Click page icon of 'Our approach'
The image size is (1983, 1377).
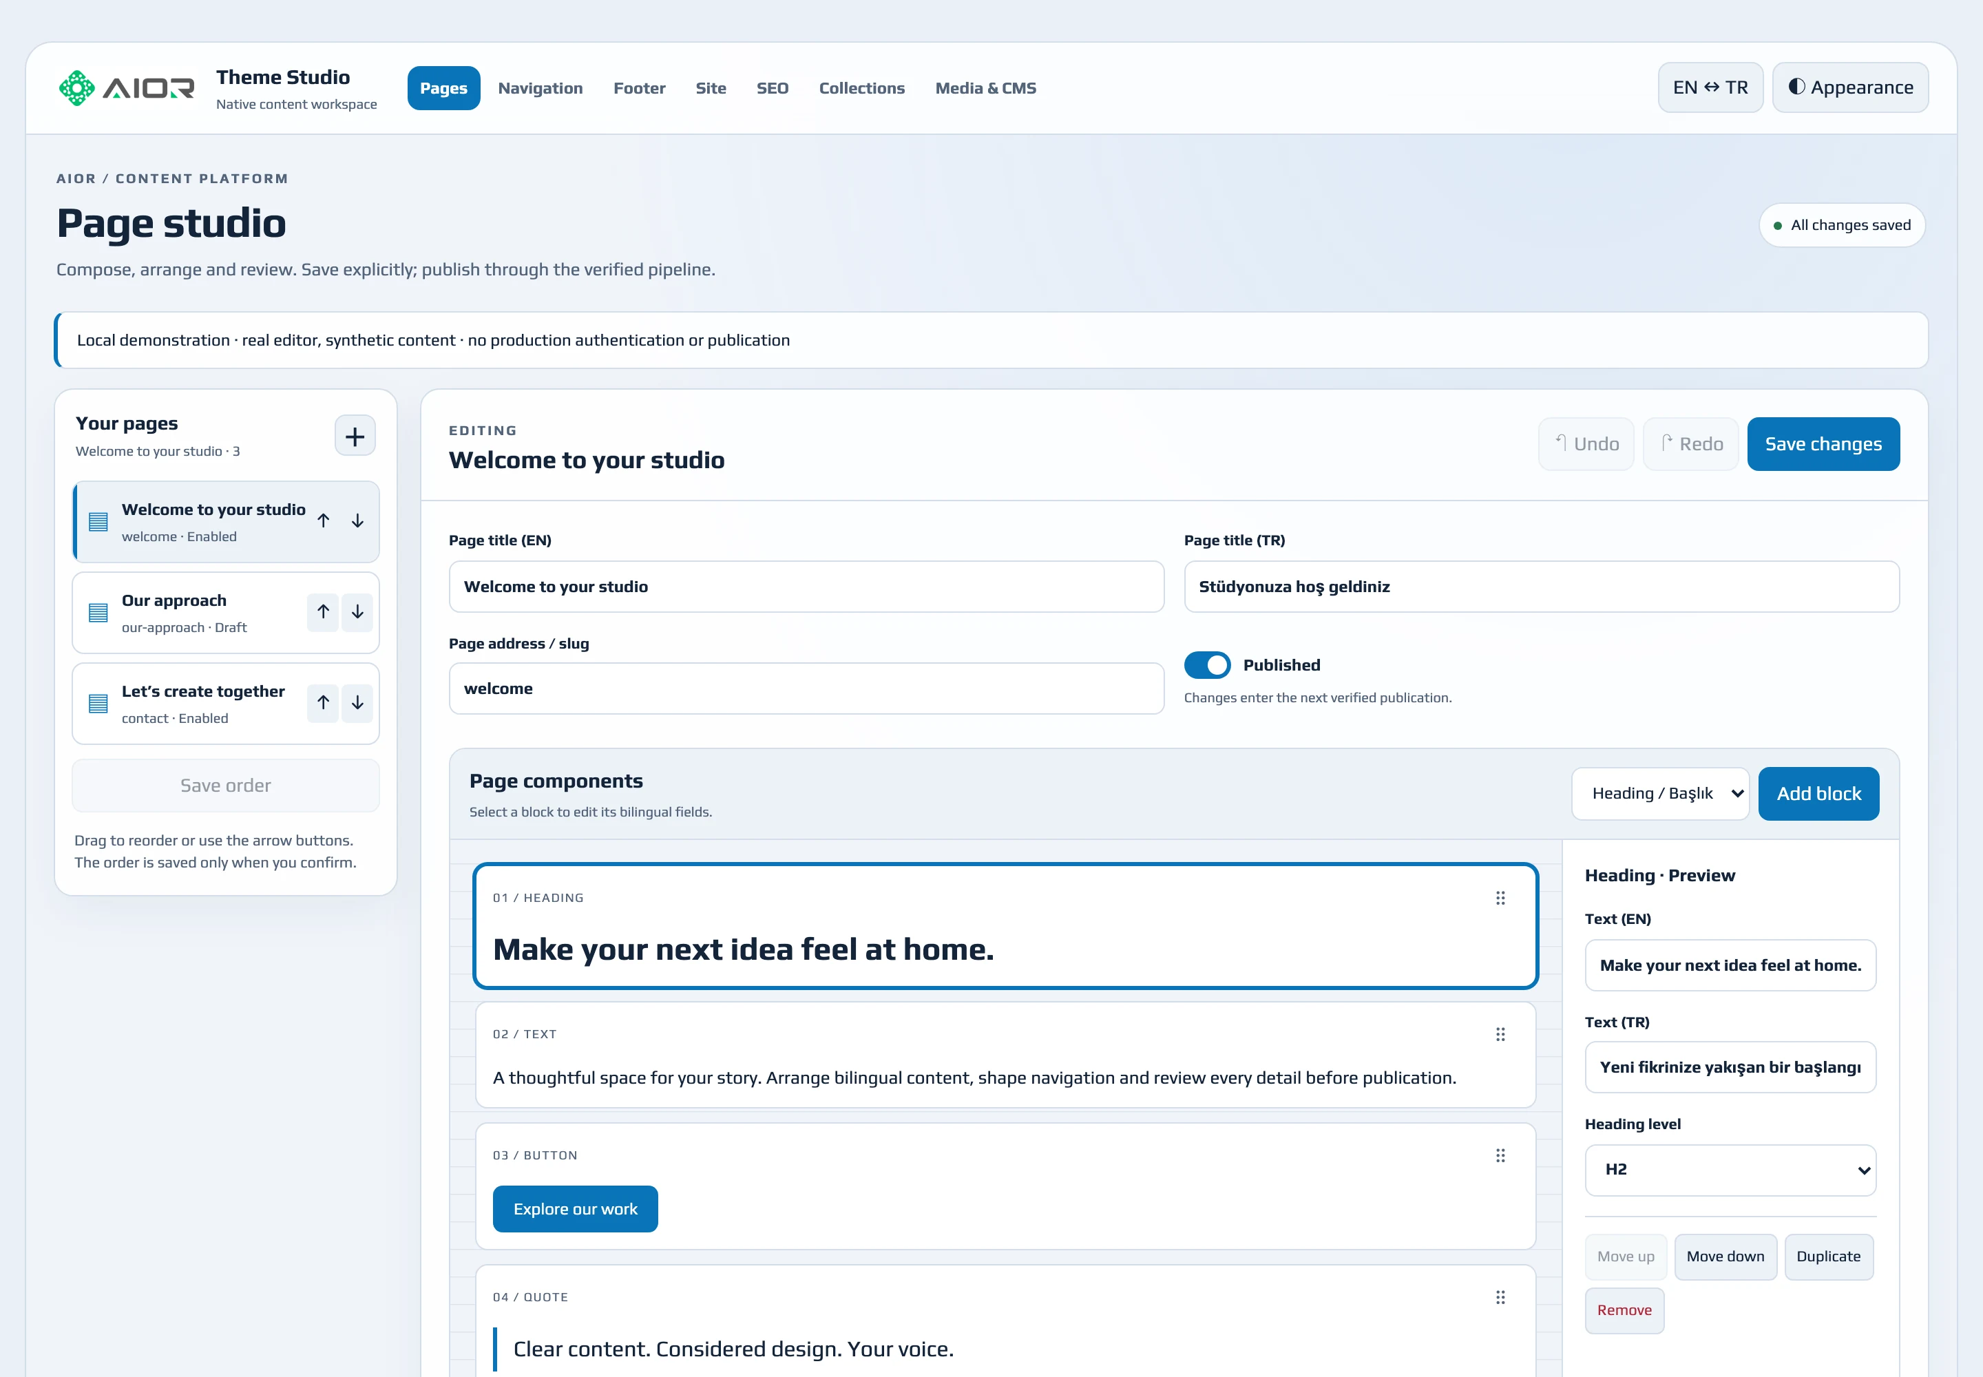(98, 613)
